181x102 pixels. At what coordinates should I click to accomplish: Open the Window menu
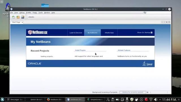(47, 12)
